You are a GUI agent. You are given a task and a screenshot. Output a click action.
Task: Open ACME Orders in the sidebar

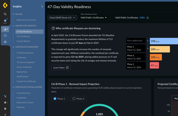click(x=23, y=77)
